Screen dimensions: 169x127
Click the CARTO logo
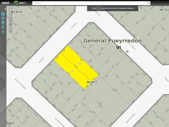20,3
